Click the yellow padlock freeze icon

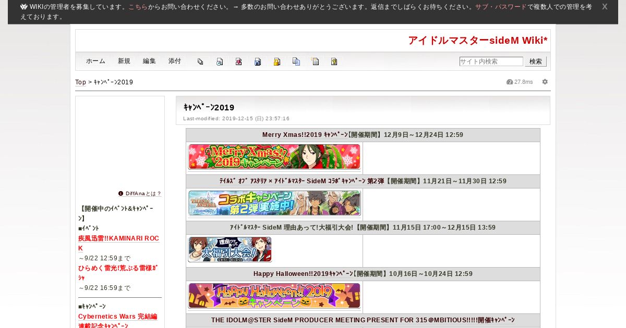point(277,61)
